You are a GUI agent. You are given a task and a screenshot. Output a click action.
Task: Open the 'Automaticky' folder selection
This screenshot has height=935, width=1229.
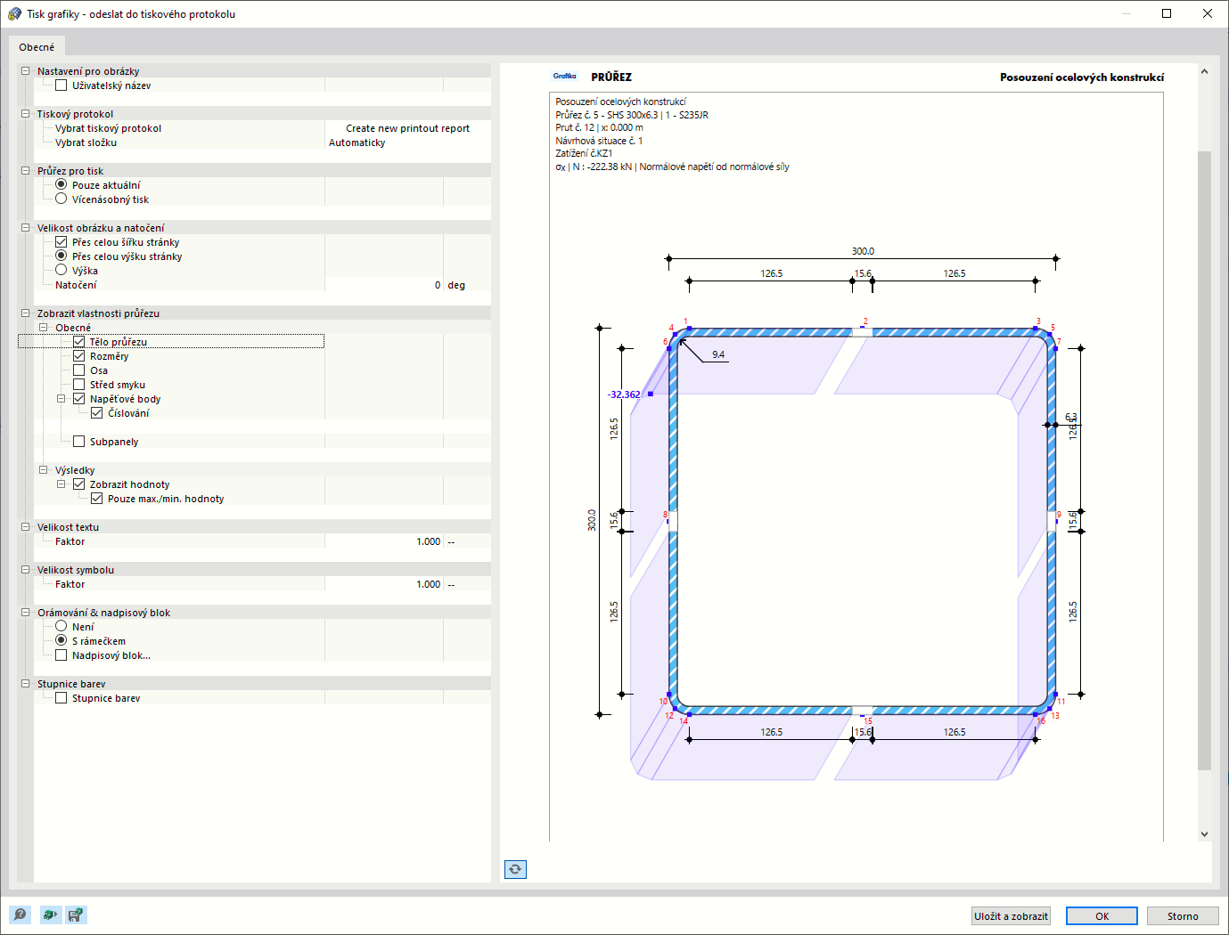407,142
